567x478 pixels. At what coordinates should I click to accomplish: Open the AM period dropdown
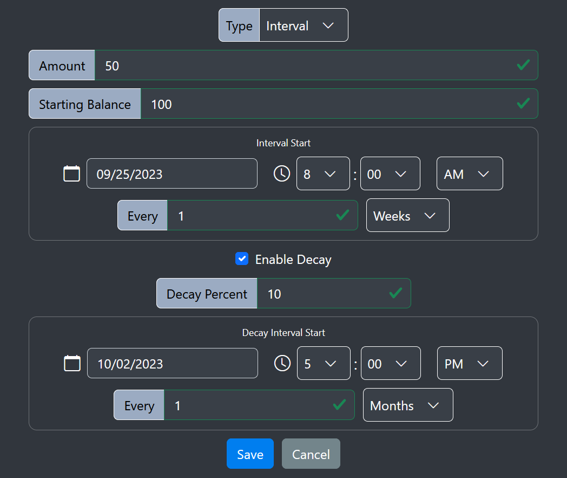(470, 173)
